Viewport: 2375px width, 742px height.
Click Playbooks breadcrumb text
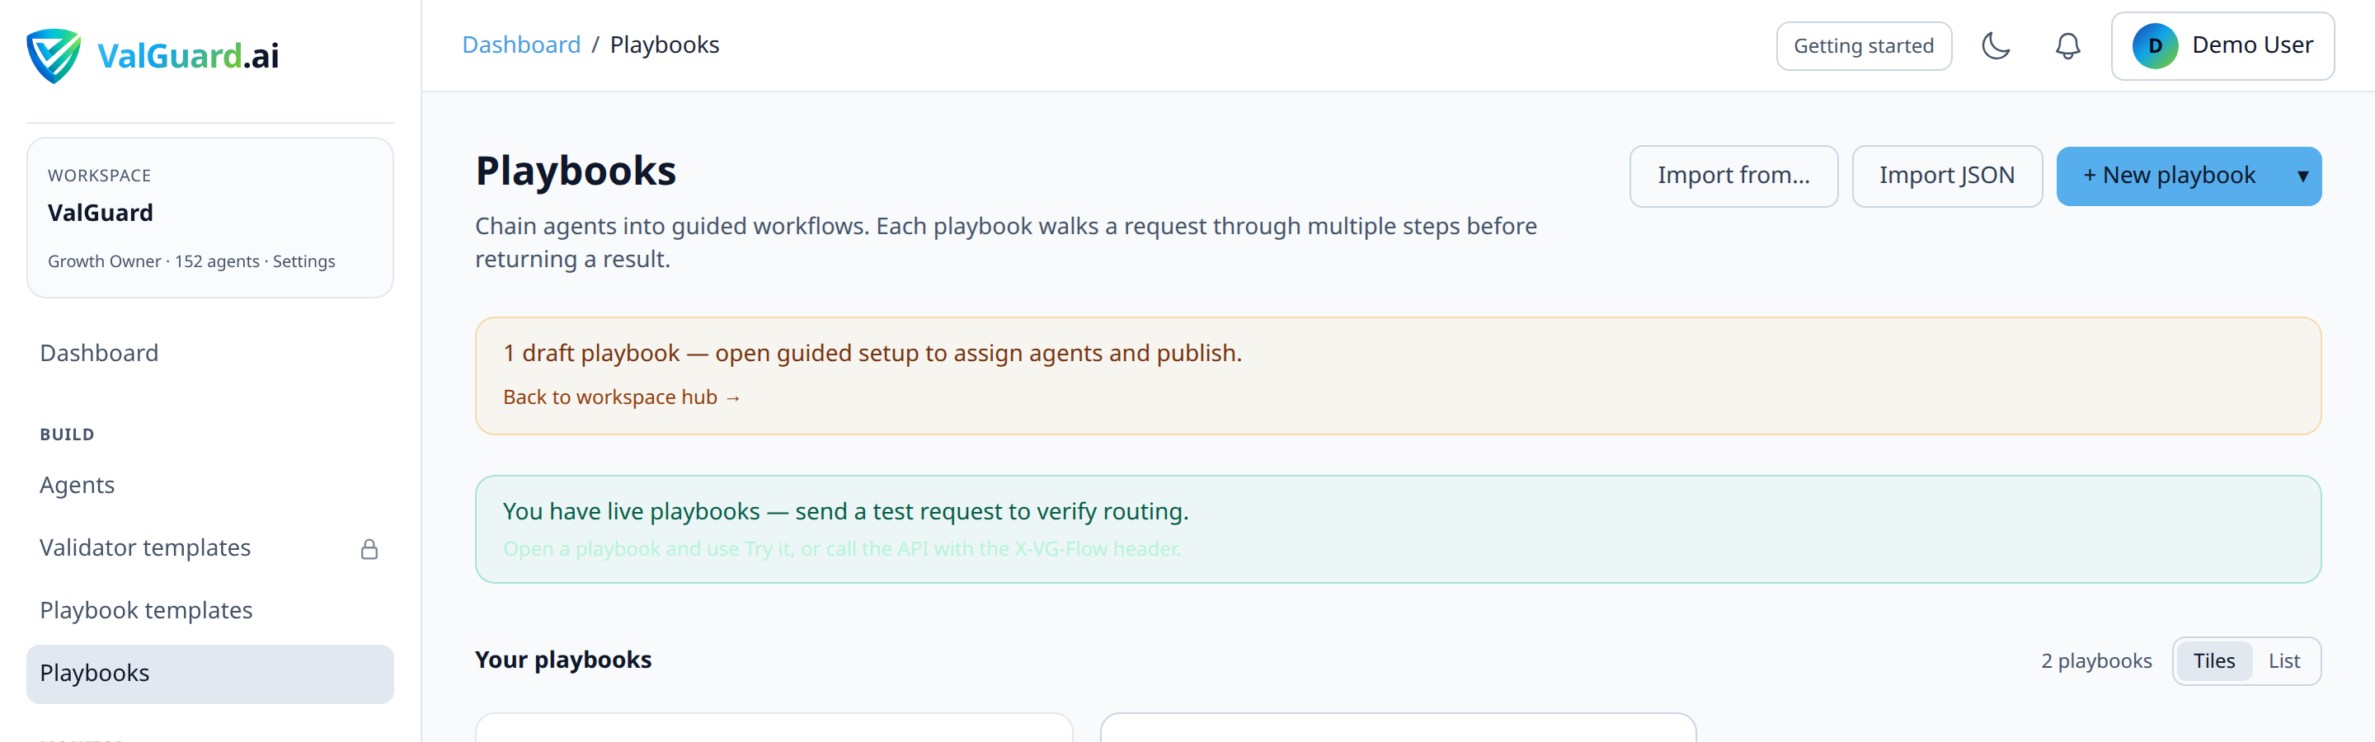pos(664,45)
